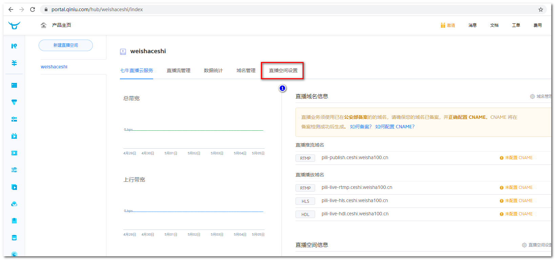Click the 直播域名信息 section heading

coord(312,96)
